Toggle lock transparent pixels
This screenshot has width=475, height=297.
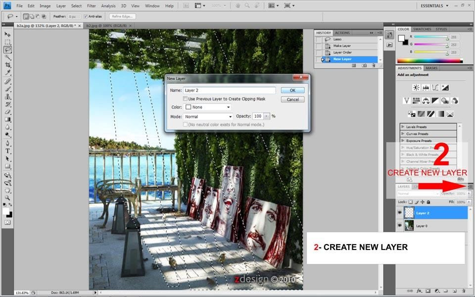(x=411, y=202)
